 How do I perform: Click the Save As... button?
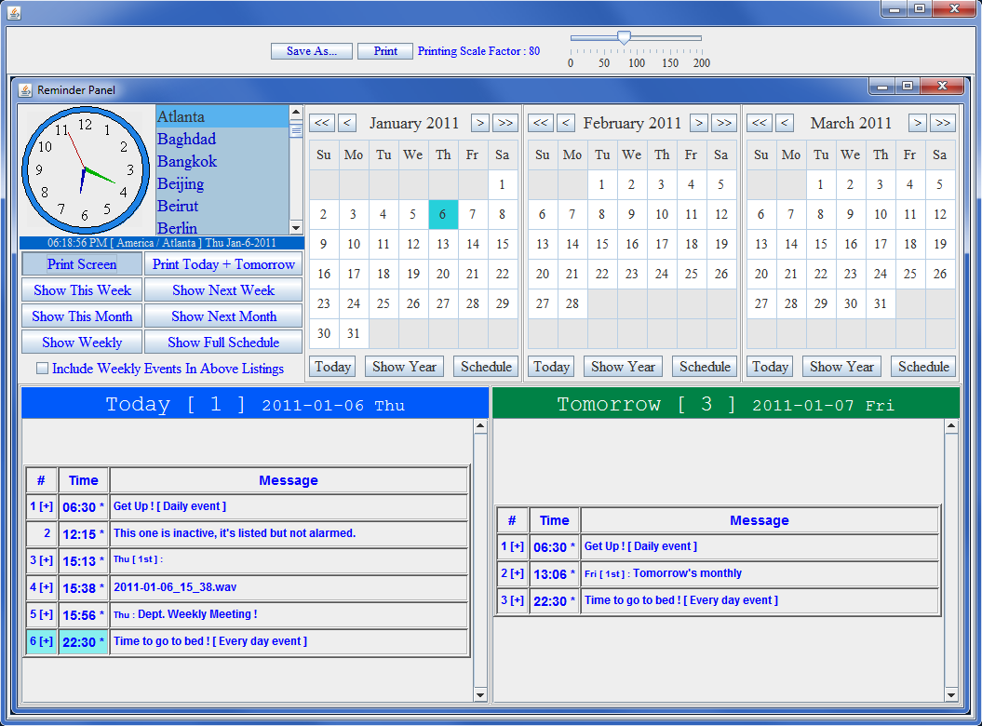pos(312,51)
